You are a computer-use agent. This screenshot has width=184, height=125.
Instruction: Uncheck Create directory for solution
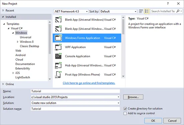(125, 109)
